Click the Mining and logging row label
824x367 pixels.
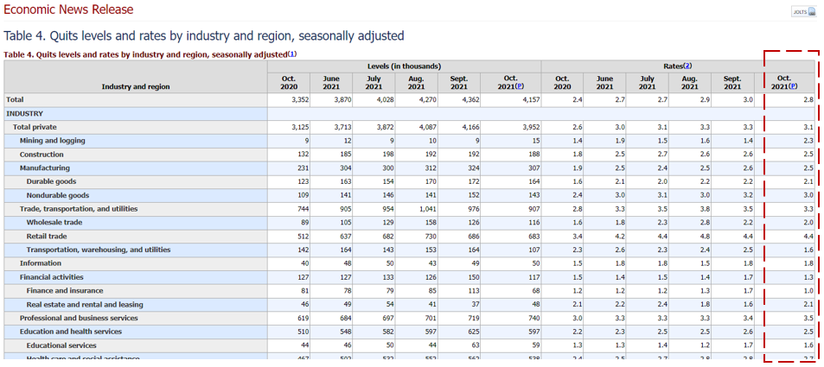(x=52, y=141)
